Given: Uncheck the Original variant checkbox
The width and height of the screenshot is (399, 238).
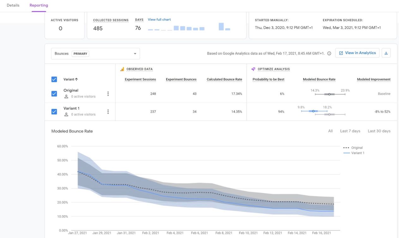Looking at the screenshot, I should (54, 94).
